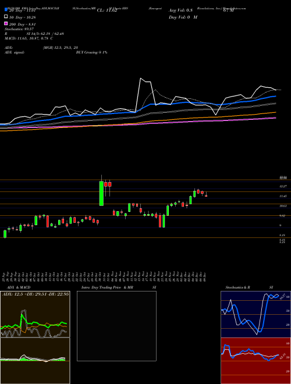
Task: Click the blue 20 Day EMA legend swatch
Action: (x=6, y=10)
